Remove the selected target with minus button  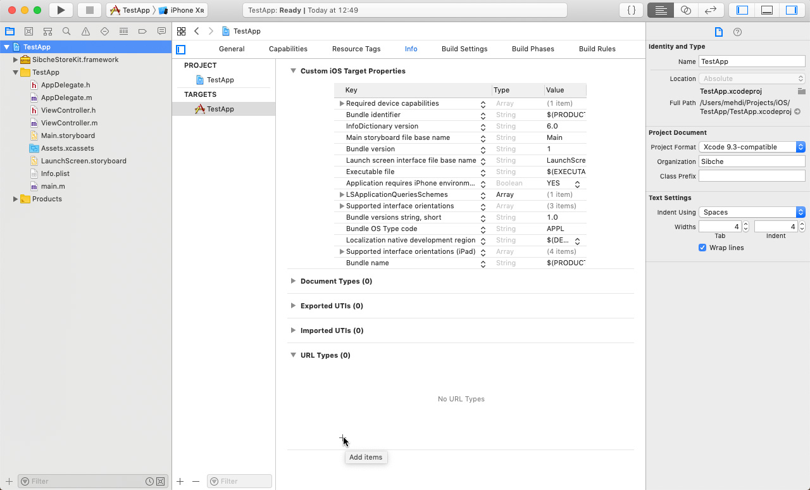196,481
